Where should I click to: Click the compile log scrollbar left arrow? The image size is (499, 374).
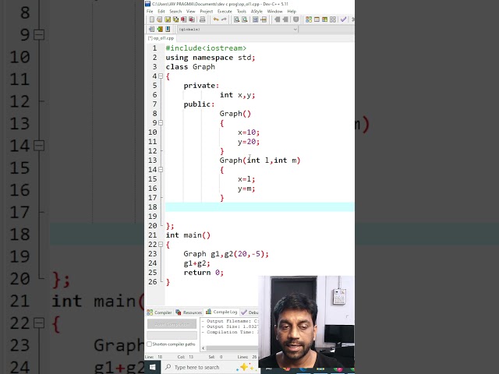click(x=203, y=348)
